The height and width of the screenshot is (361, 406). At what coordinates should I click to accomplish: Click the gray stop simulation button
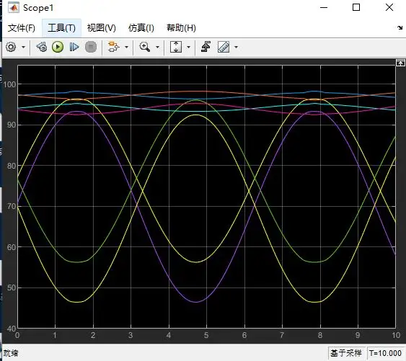tap(91, 47)
